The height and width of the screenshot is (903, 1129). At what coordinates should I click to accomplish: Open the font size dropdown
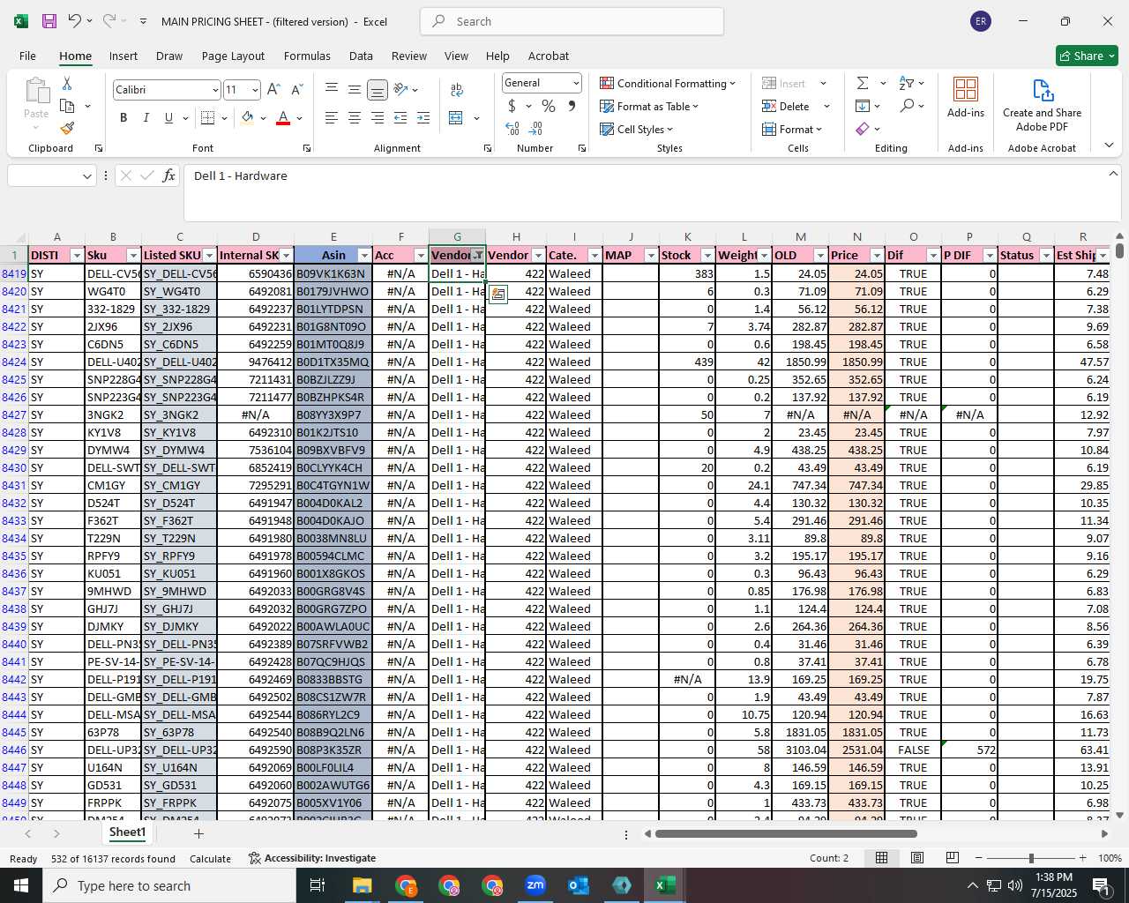click(255, 90)
